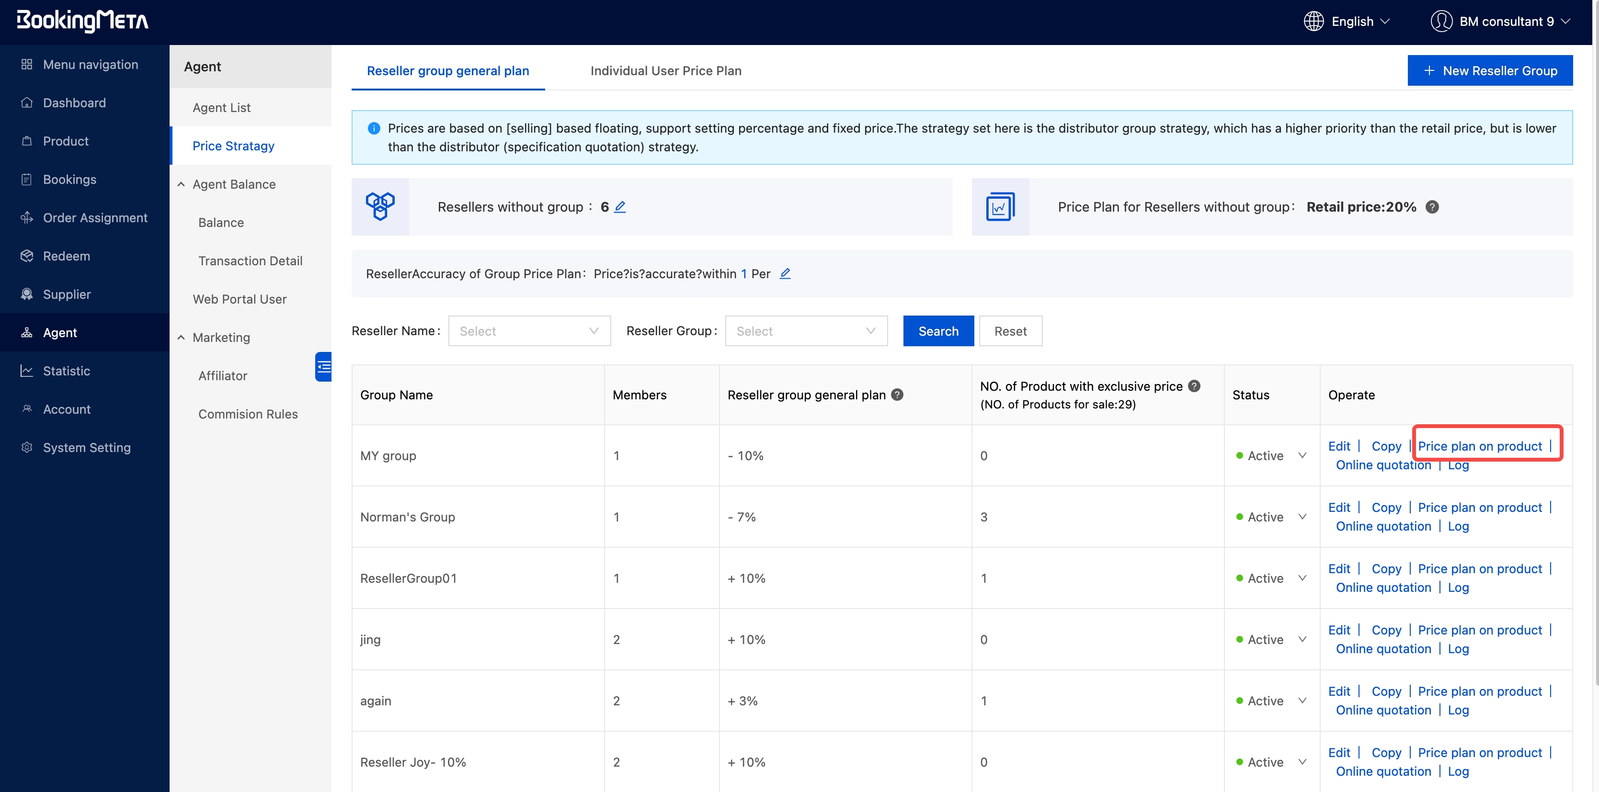Open Agent List in the submenu
This screenshot has width=1599, height=792.
(222, 107)
